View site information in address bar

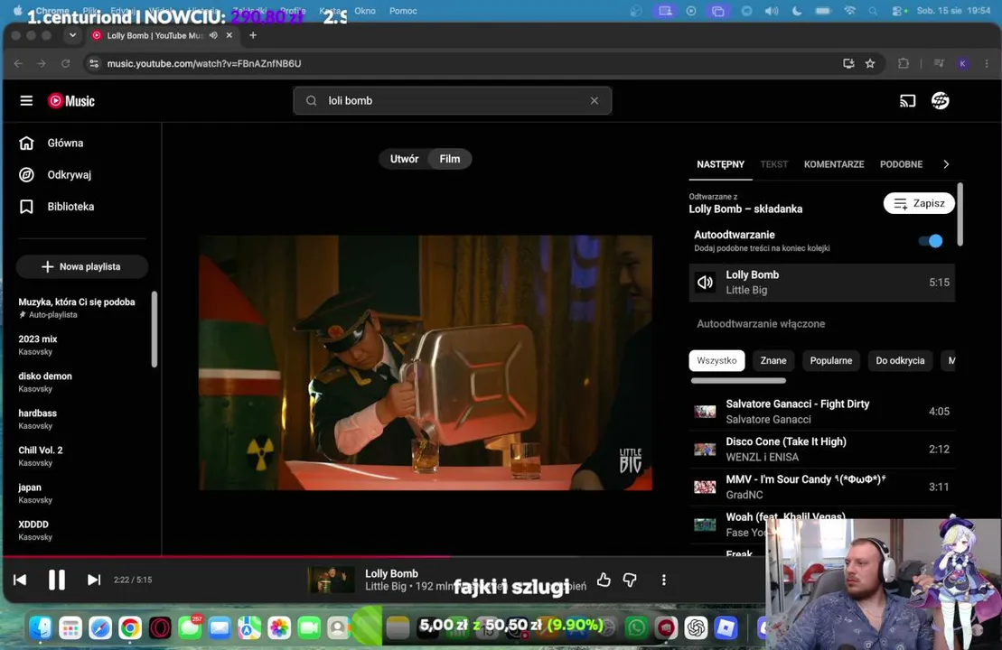pos(94,63)
